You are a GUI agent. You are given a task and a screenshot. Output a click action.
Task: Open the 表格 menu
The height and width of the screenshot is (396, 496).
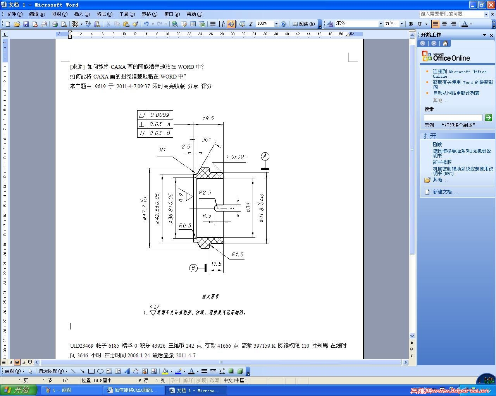pos(150,14)
